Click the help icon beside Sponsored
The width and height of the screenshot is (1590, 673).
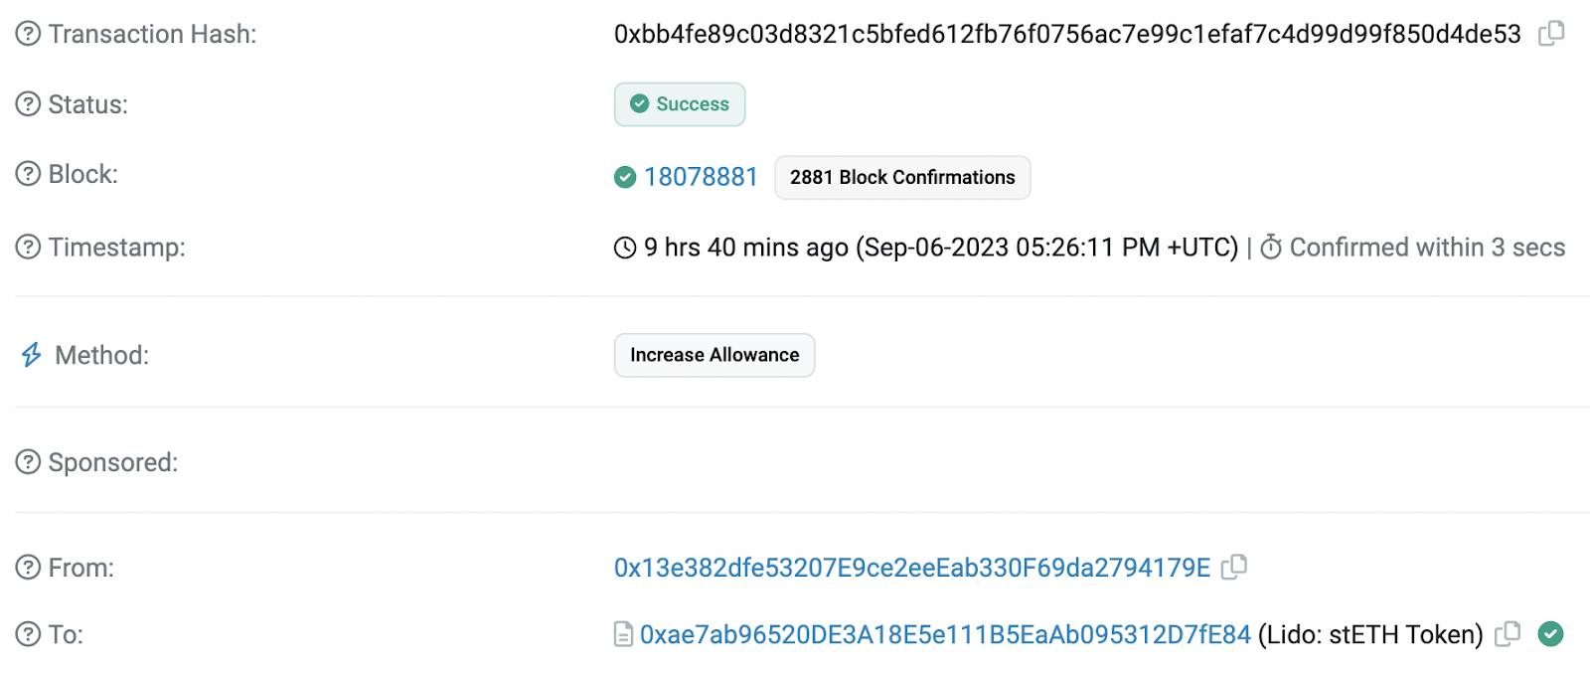28,462
